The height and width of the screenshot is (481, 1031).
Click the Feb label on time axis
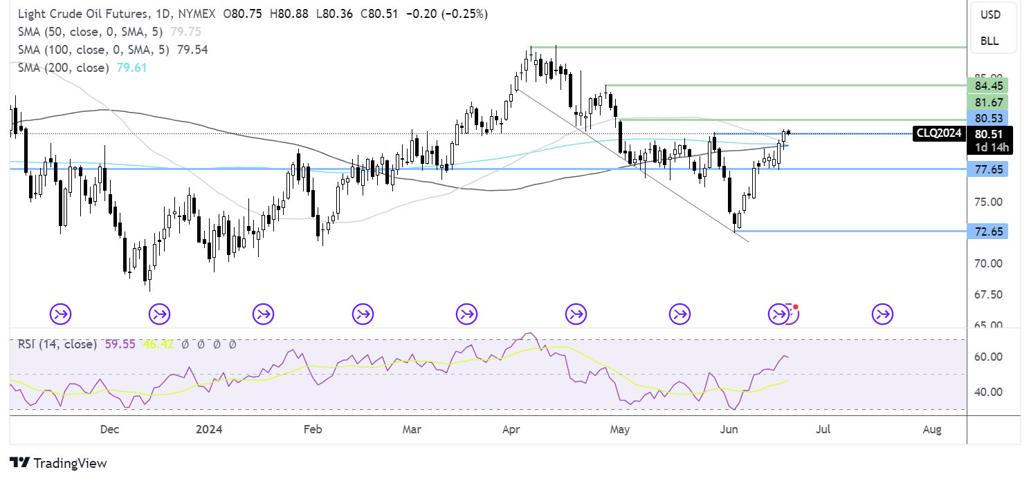pos(313,430)
